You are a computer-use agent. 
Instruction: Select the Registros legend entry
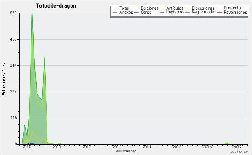point(175,12)
